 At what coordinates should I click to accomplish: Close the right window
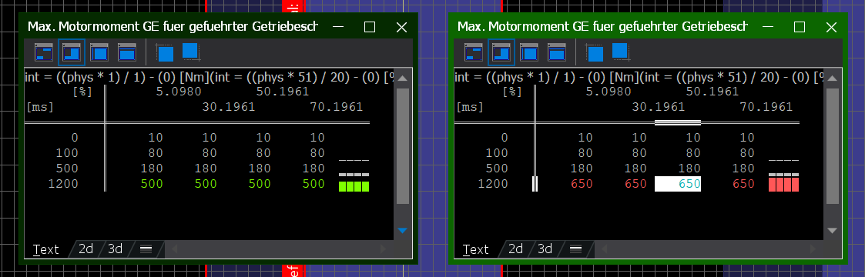(831, 27)
